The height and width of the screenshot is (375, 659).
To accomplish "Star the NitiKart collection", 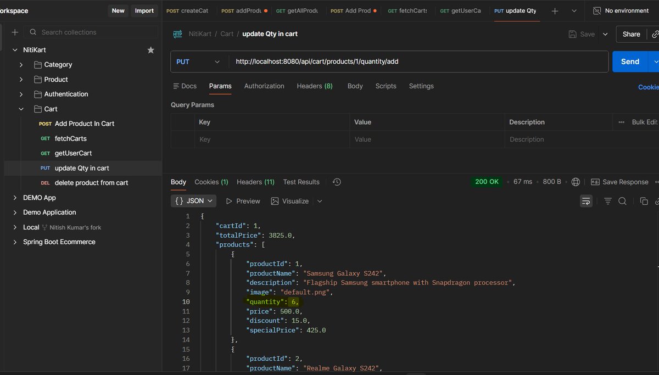I will 150,50.
